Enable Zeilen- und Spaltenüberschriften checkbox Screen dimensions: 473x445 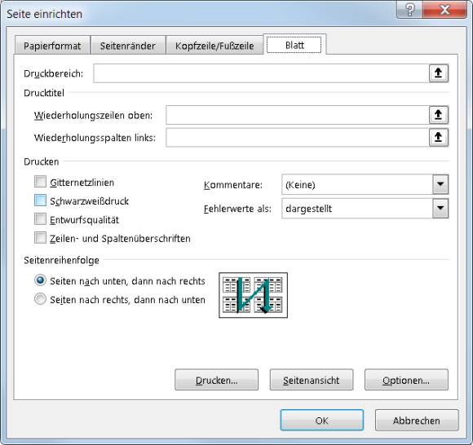coord(41,238)
